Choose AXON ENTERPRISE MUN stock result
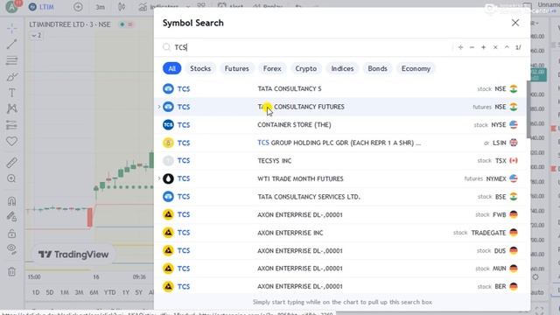 (x=340, y=269)
